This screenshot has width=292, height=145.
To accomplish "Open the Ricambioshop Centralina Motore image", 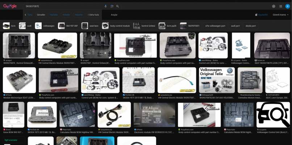I will tap(250, 80).
